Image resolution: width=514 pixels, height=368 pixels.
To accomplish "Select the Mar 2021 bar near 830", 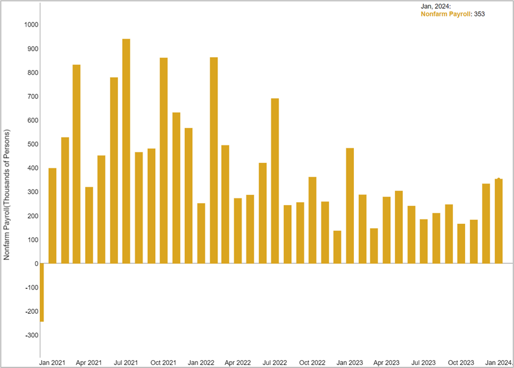I will pyautogui.click(x=76, y=164).
